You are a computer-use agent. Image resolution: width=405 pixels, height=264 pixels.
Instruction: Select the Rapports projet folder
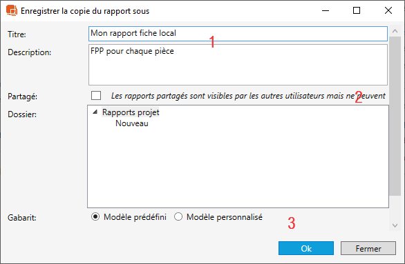pyautogui.click(x=131, y=112)
